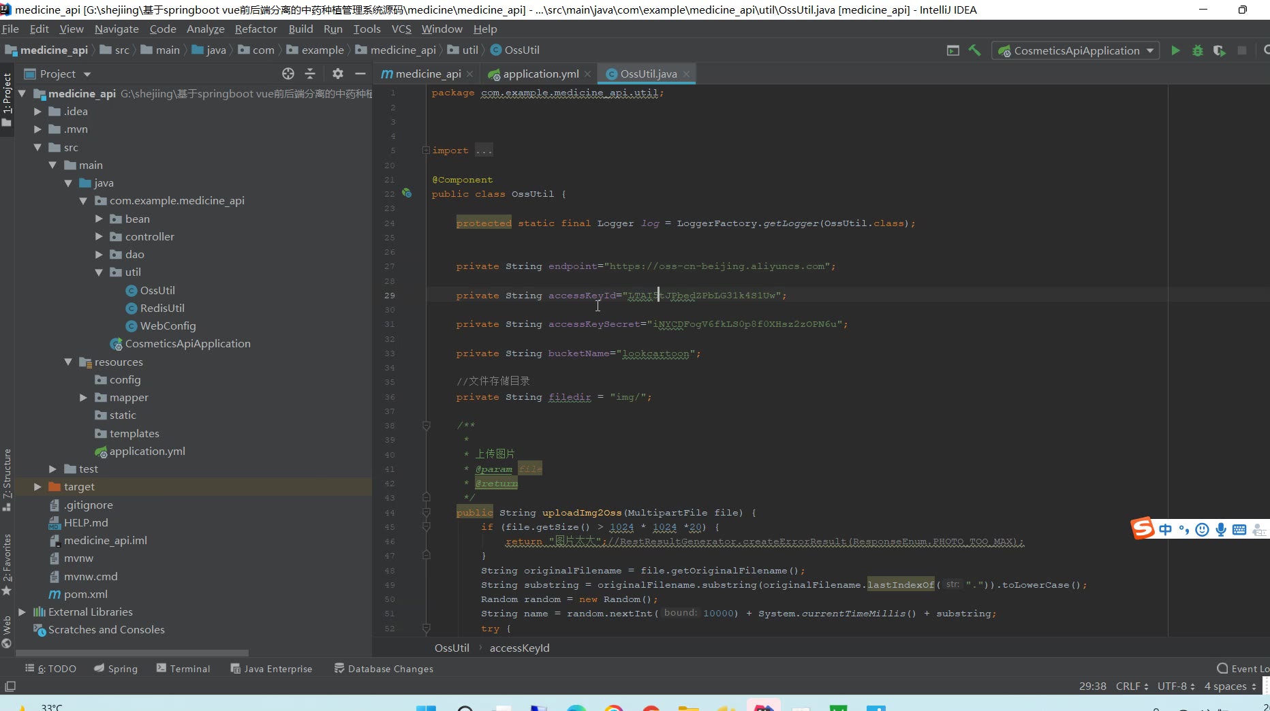Open the Refactor menu
This screenshot has height=711, width=1270.
click(x=255, y=29)
